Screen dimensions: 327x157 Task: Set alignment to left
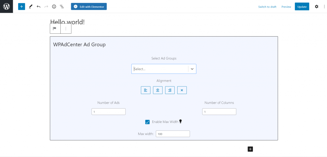(x=146, y=90)
